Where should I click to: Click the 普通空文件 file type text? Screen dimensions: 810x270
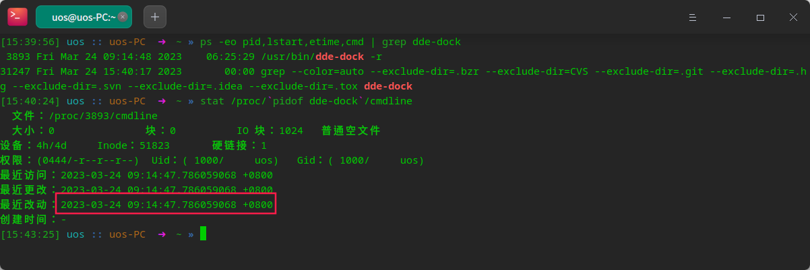click(x=351, y=131)
